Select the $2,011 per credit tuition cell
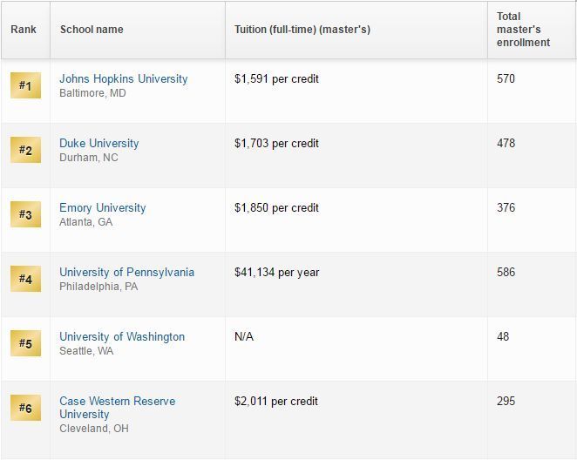The width and height of the screenshot is (577, 460). [276, 401]
